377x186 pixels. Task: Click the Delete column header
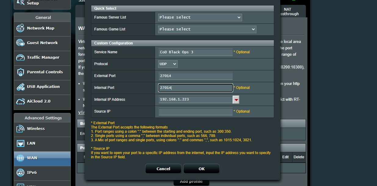point(299,157)
